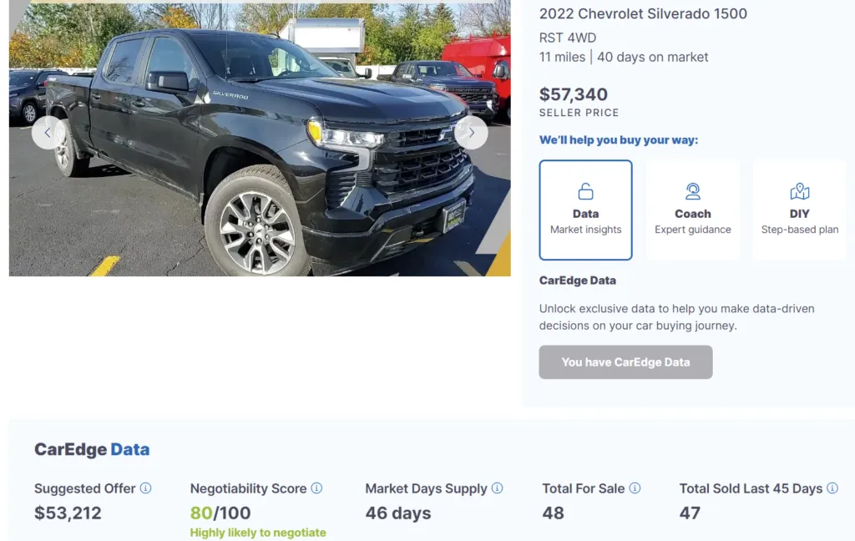Click the info icon beside Market Days Supply

498,488
